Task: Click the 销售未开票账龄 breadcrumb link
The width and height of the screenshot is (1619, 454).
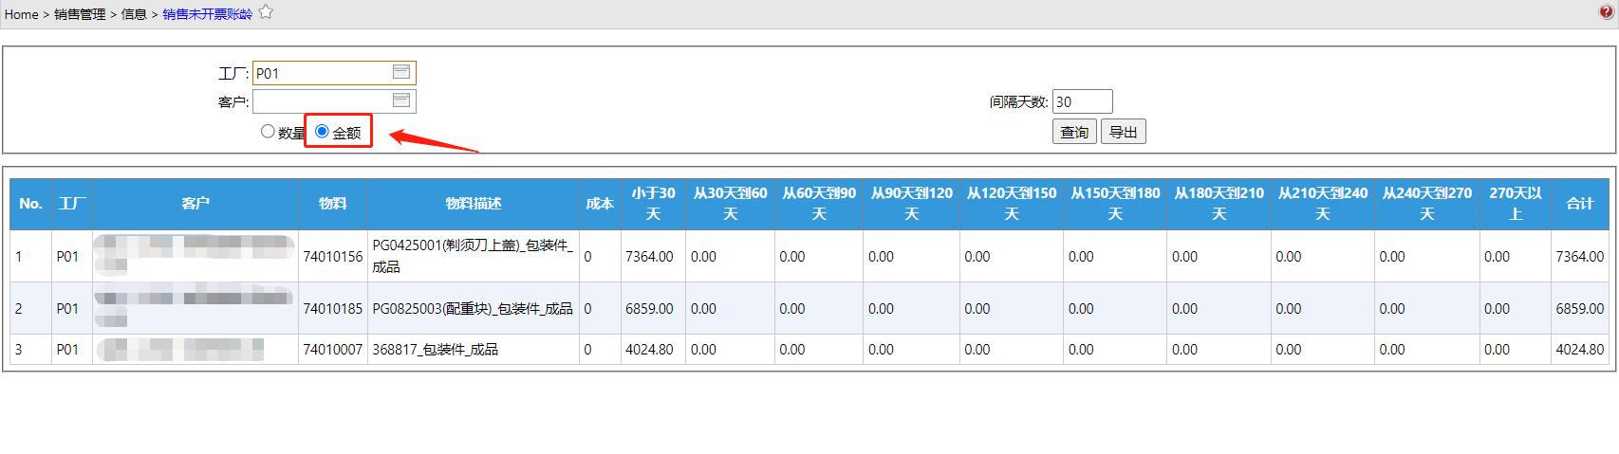Action: tap(207, 14)
